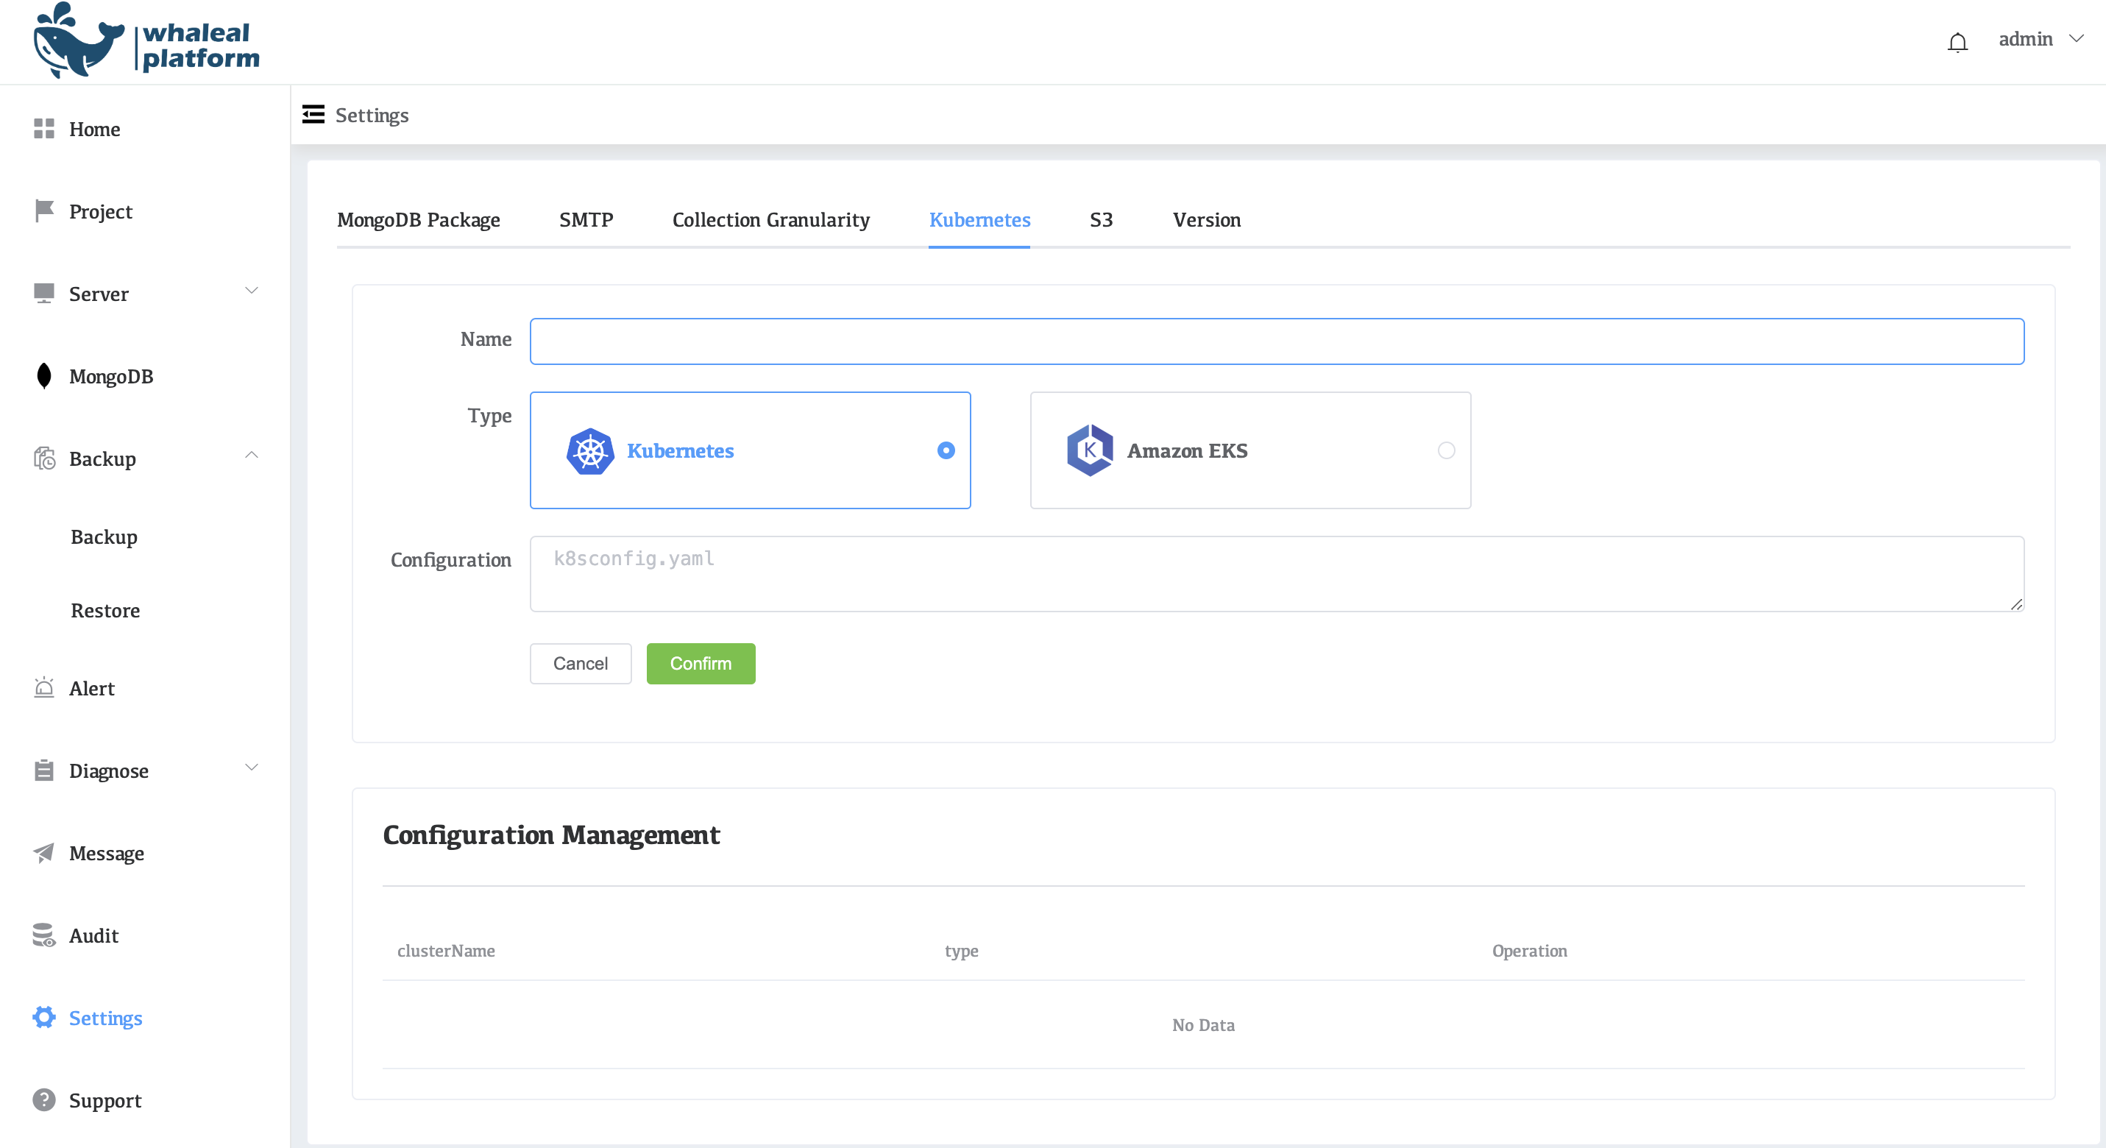This screenshot has width=2106, height=1148.
Task: Click the Version settings tab
Action: [1205, 219]
